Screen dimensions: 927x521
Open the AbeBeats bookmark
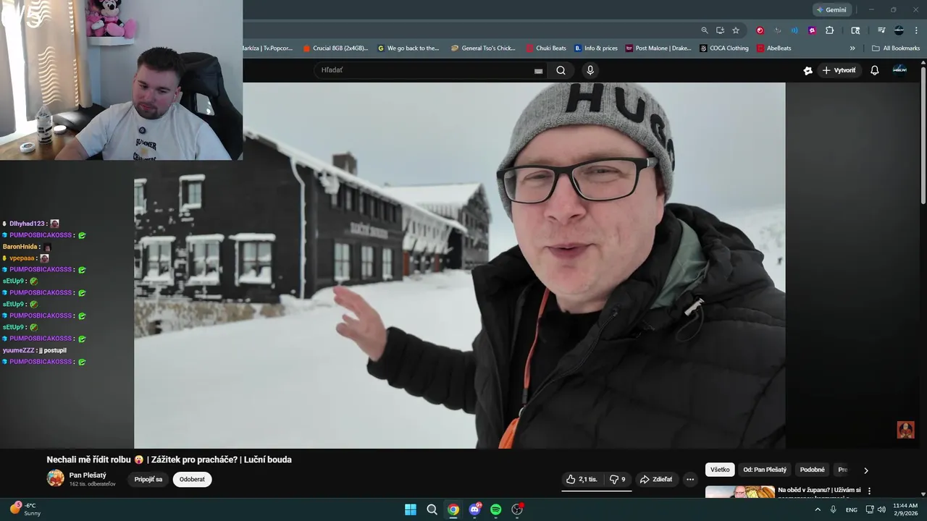774,48
